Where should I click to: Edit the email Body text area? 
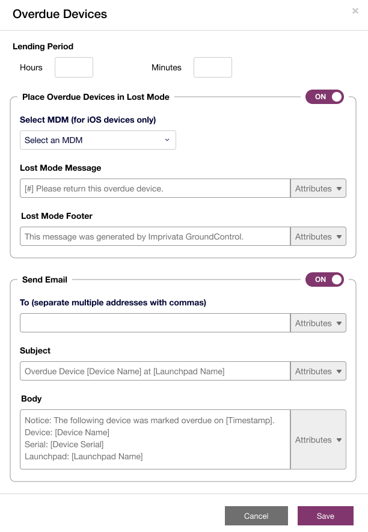pos(154,439)
